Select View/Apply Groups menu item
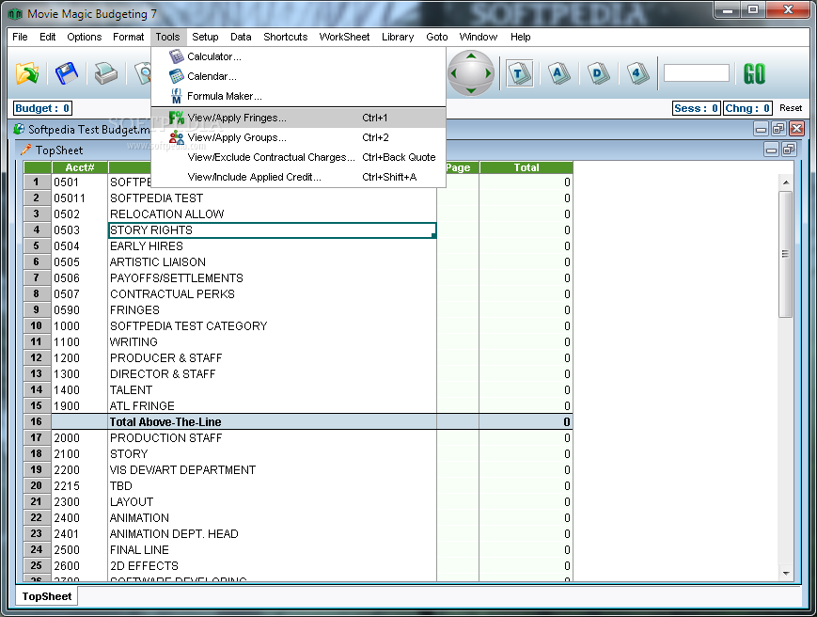The height and width of the screenshot is (617, 817). tap(298, 137)
